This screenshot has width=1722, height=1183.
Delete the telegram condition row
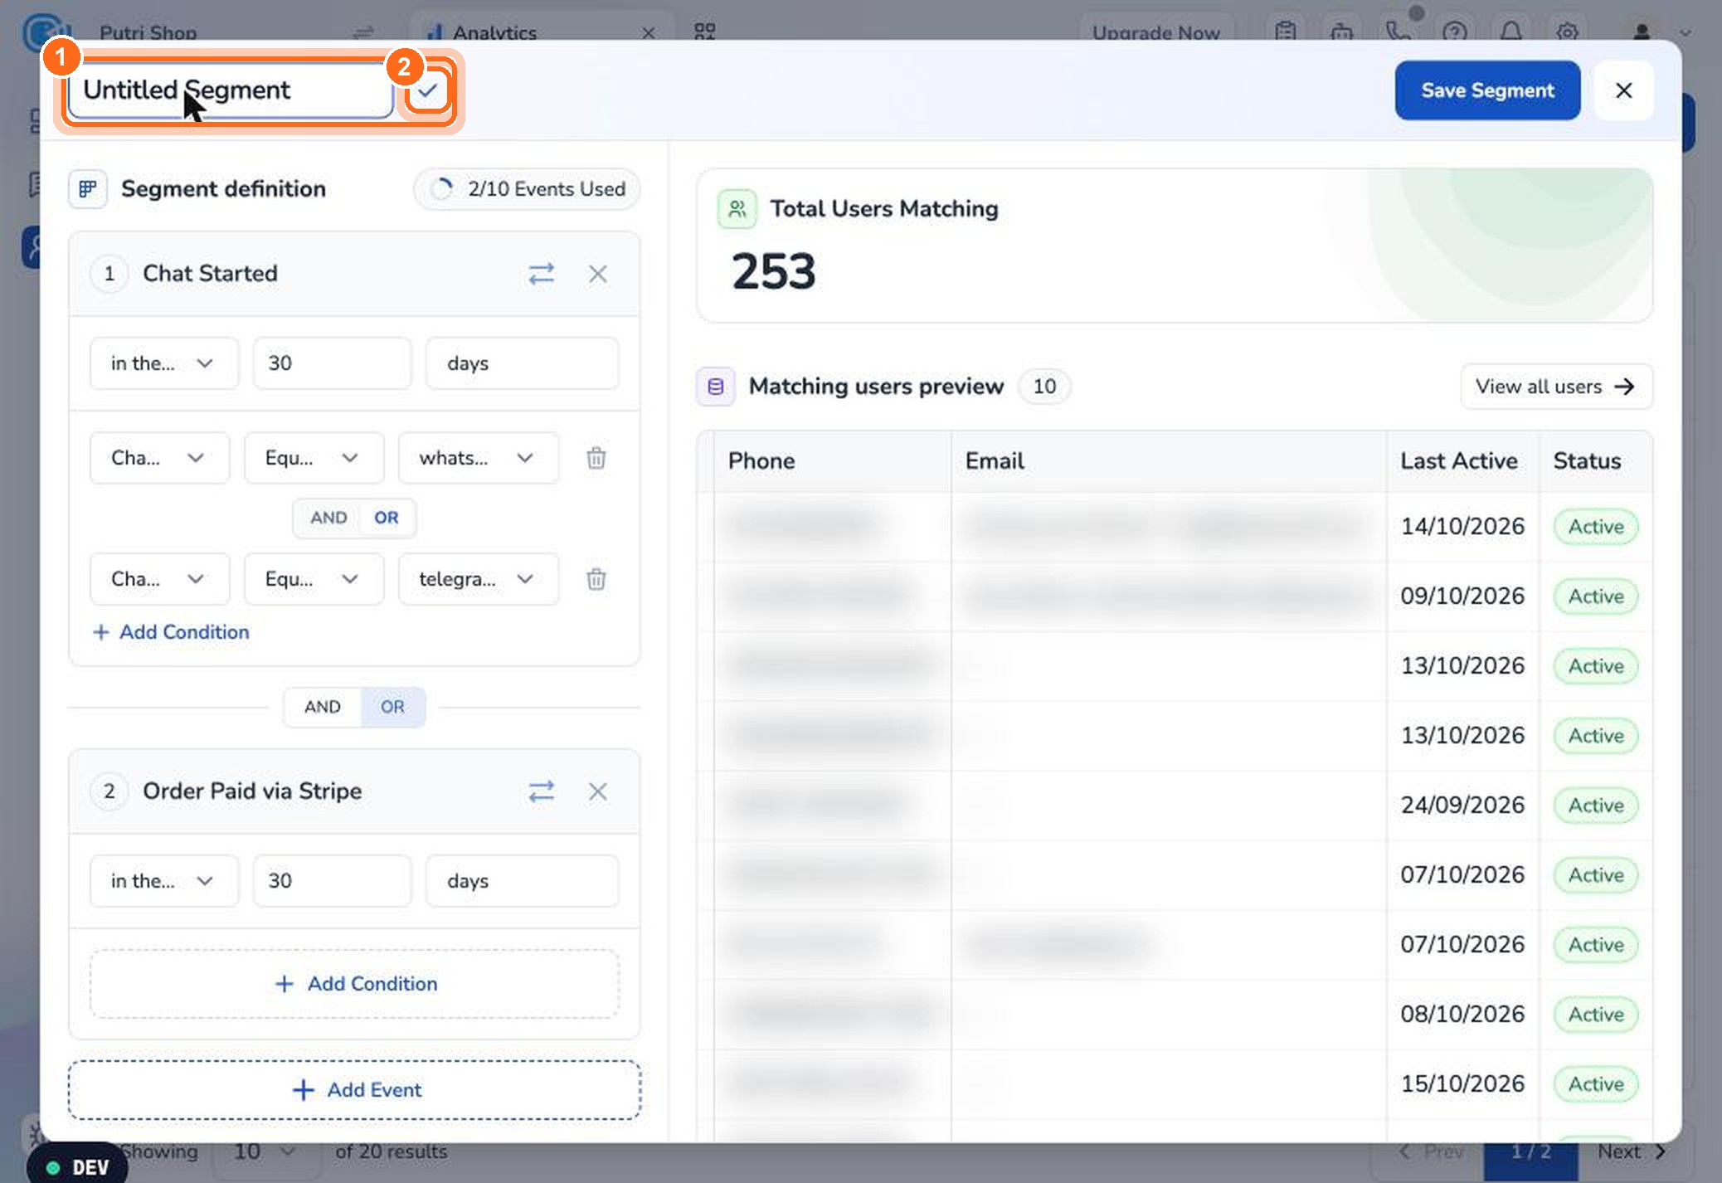pos(596,579)
